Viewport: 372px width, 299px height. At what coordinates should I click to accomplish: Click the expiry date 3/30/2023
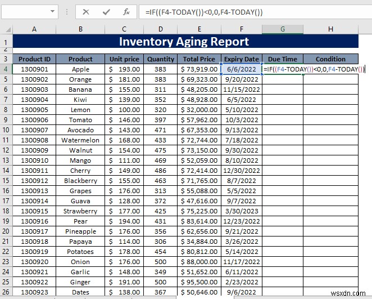click(x=242, y=211)
